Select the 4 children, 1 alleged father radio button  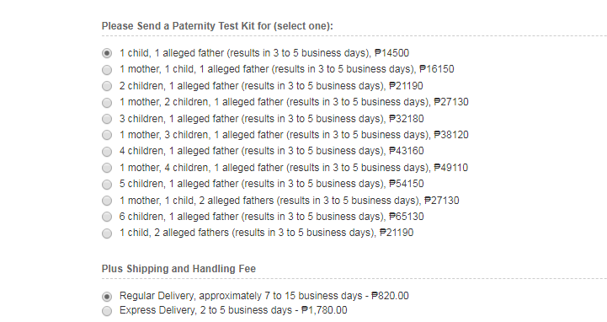pos(107,152)
